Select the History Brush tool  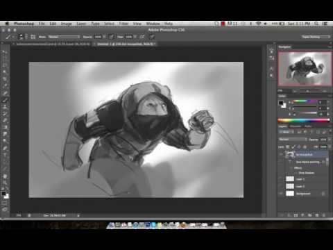5,114
